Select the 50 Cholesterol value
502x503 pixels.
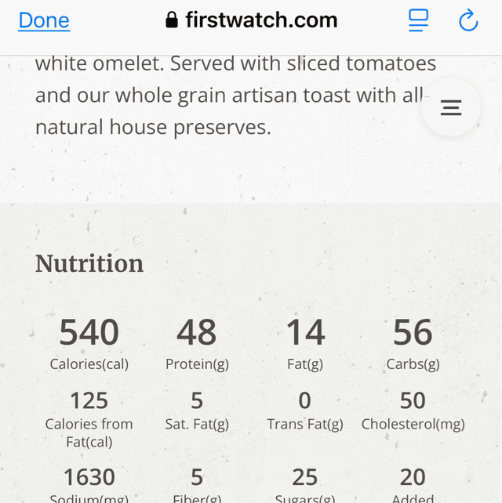413,400
